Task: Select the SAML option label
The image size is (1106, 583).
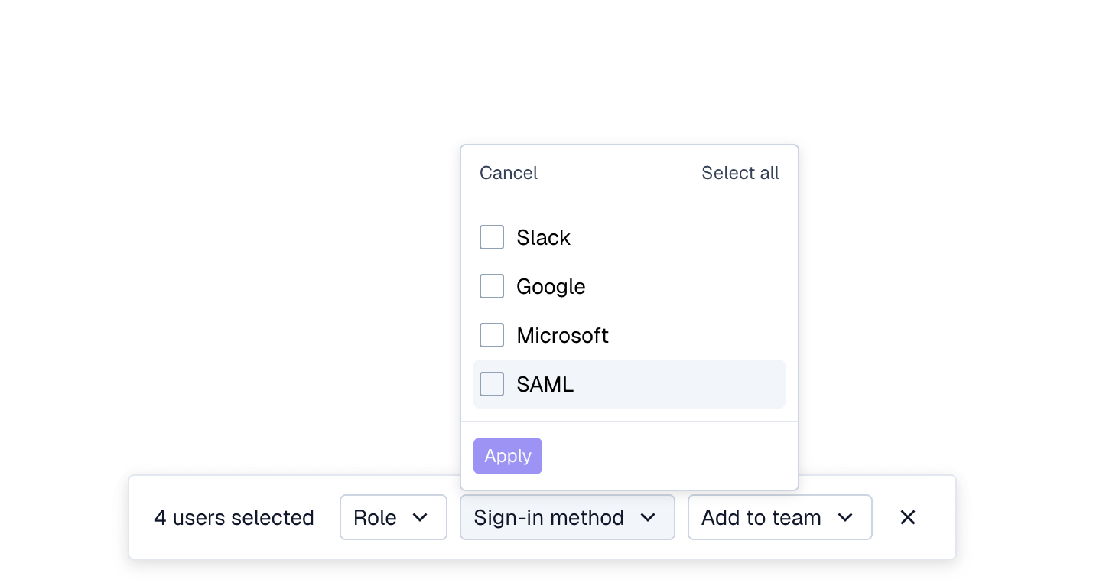Action: point(545,385)
